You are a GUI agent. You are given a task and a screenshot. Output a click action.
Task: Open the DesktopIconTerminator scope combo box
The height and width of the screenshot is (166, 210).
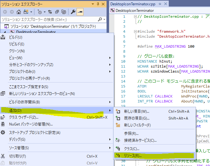[160, 10]
